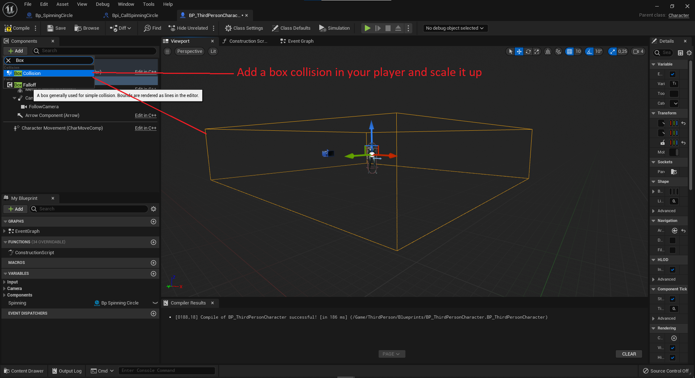
Task: Switch to Construction Script tab
Action: pyautogui.click(x=245, y=41)
